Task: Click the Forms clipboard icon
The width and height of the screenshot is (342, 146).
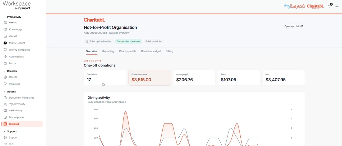Action: coord(5,63)
